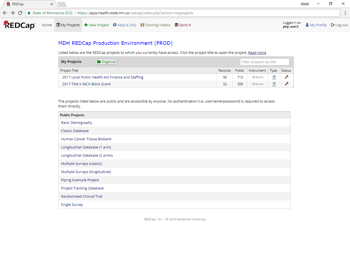Open the Home menu item

[47, 25]
